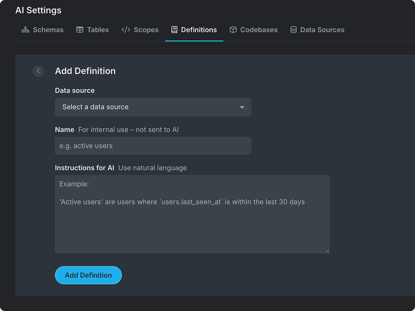
Task: Go to the Scopes tab
Action: point(146,30)
